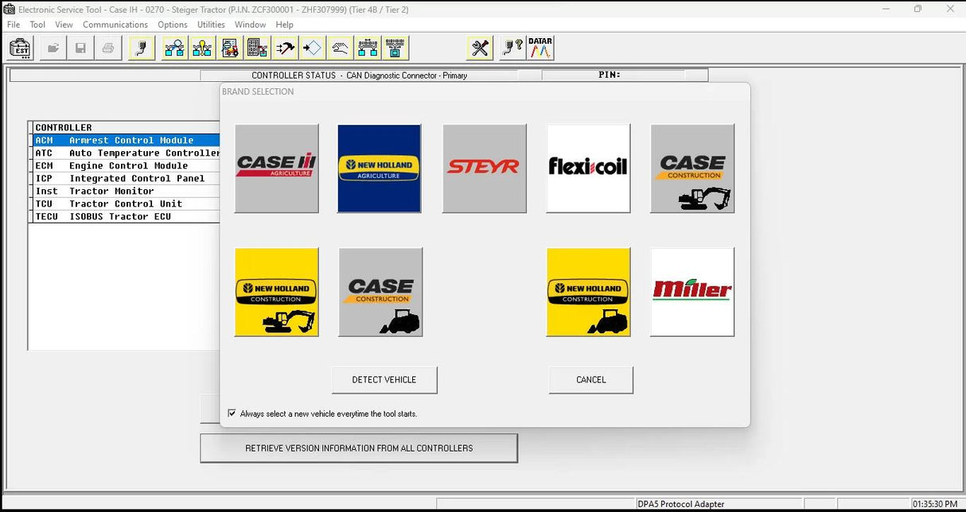Click the CANCEL button in Brand Selection
This screenshot has height=512, width=966.
tap(590, 379)
